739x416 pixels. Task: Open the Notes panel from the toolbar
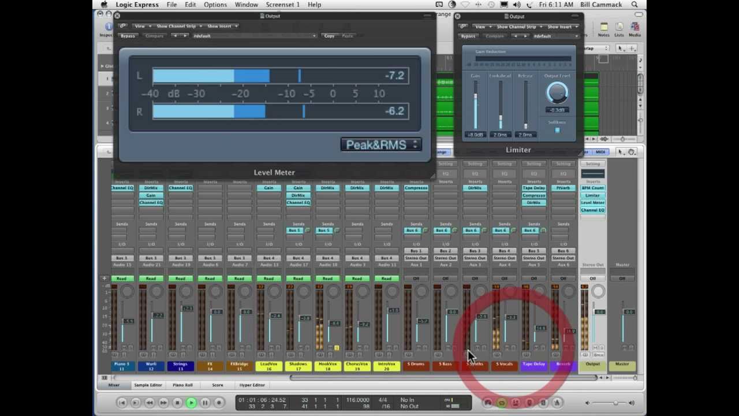tap(604, 29)
